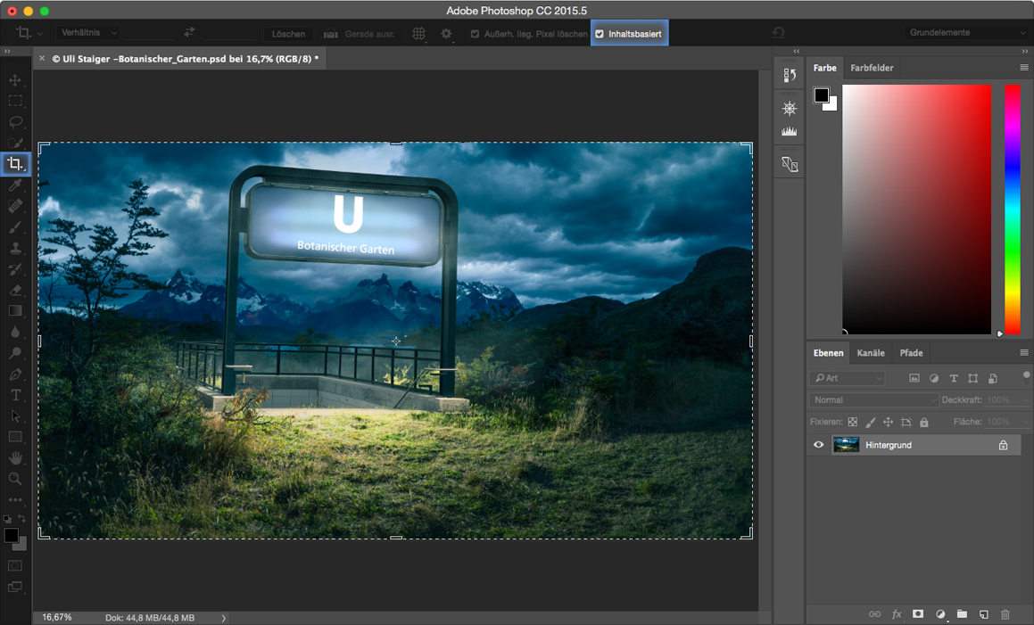
Task: Click the toolbox foreground color swatch
Action: point(12,535)
